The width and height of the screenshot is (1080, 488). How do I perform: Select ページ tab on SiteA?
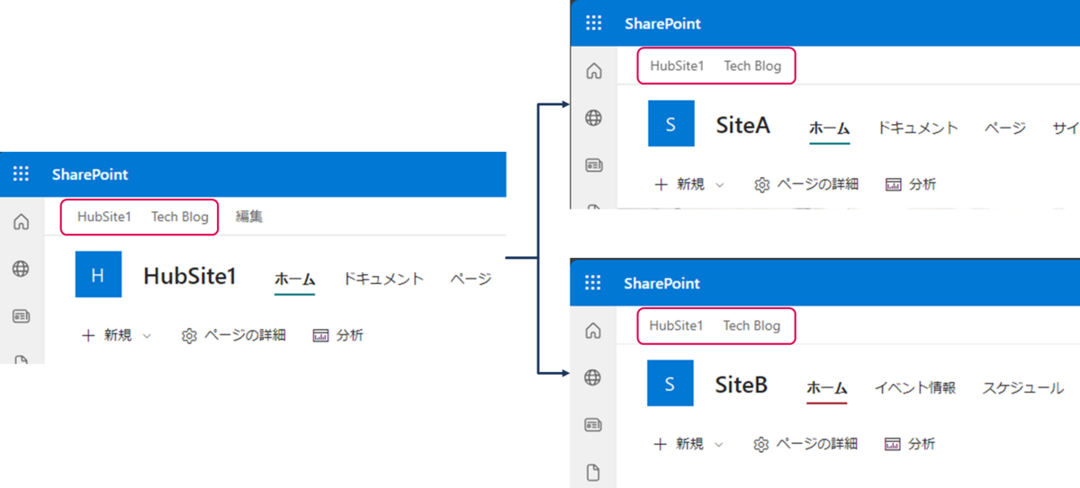point(1005,128)
